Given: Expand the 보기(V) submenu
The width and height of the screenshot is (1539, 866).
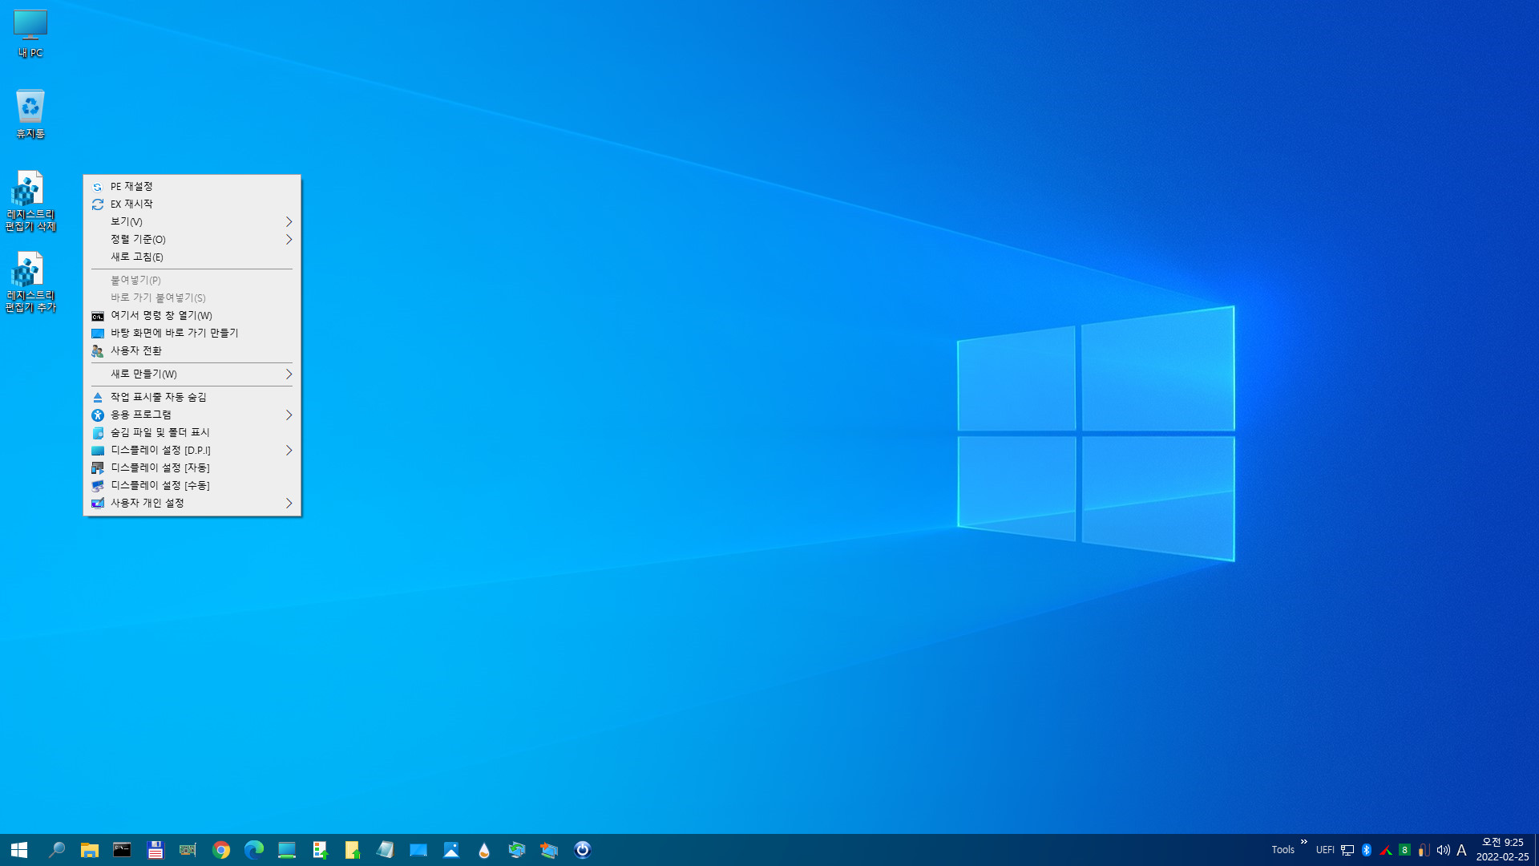Looking at the screenshot, I should click(192, 221).
